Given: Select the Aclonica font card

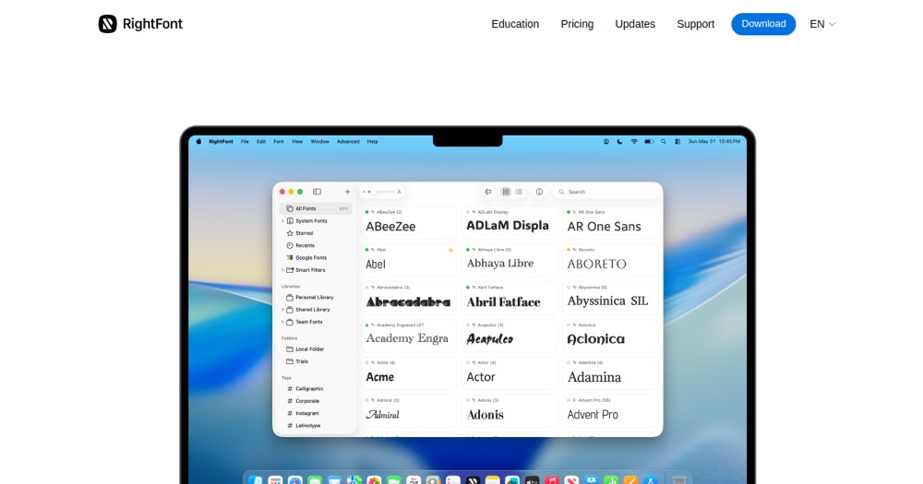Looking at the screenshot, I should 610,336.
